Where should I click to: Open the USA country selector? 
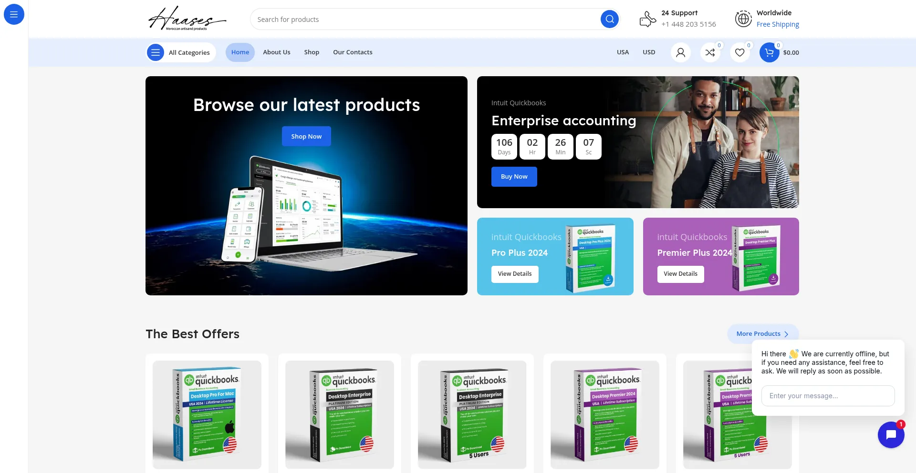[623, 52]
